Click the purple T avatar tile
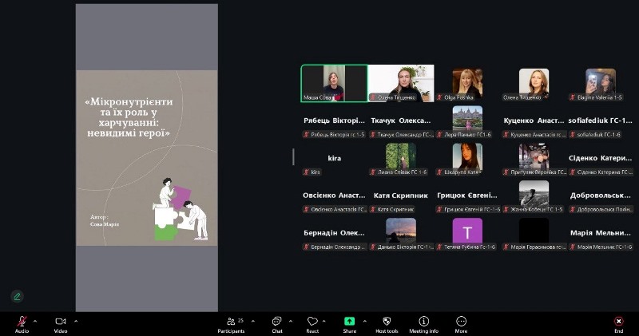Image resolution: width=639 pixels, height=336 pixels. (x=467, y=232)
